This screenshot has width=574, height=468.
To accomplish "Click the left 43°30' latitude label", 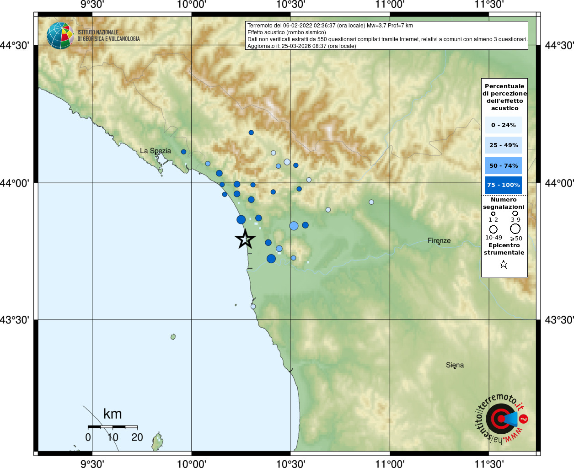I will click(x=15, y=320).
